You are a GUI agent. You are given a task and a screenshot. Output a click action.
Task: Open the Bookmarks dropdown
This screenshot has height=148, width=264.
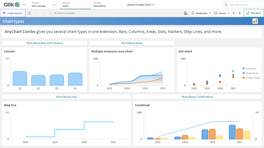click(201, 13)
